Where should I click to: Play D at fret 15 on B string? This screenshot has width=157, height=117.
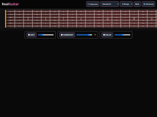click(134, 14)
